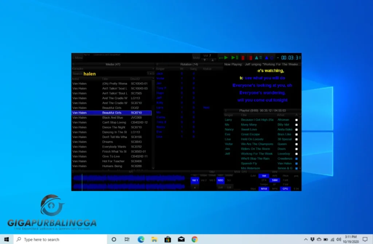Image resolution: width=373 pixels, height=244 pixels.
Task: Click the CPU button at bottom right
Action: coord(285,189)
